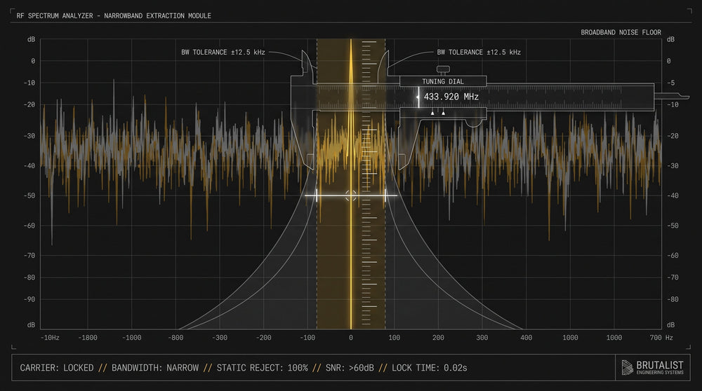Image resolution: width=702 pixels, height=391 pixels.
Task: Click the caliper thumb screw above Tuning Dial
Action: (x=443, y=70)
